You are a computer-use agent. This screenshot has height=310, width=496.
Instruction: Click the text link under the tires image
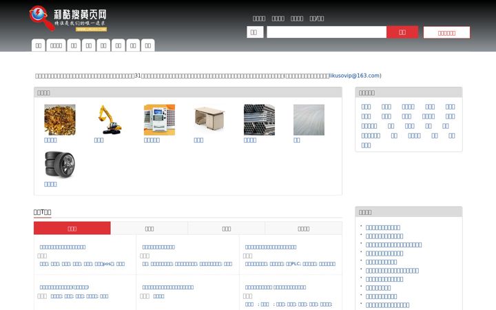click(50, 184)
